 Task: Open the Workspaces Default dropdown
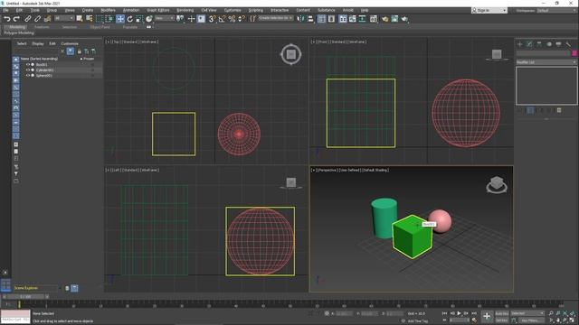click(556, 10)
